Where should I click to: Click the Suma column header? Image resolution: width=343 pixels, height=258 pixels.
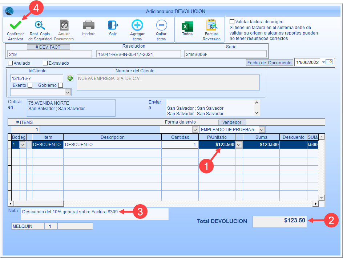coord(261,137)
